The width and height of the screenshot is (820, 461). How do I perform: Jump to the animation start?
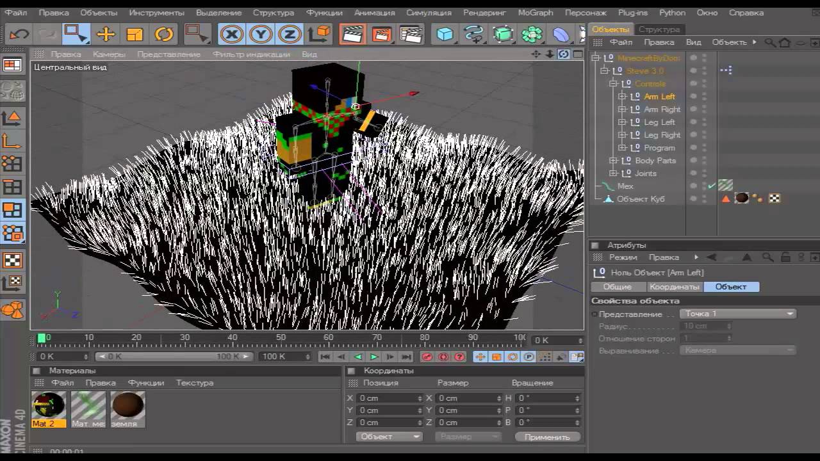(x=325, y=357)
